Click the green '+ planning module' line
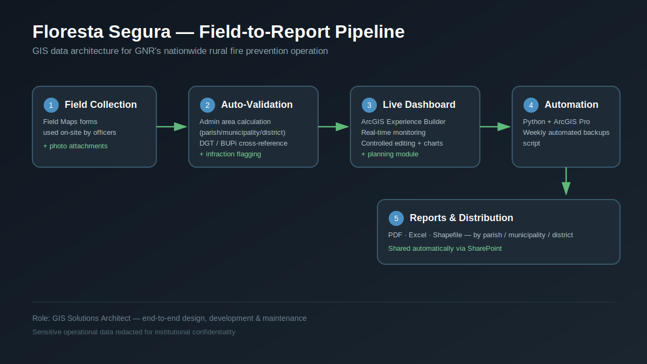Image resolution: width=647 pixels, height=364 pixels. click(390, 154)
